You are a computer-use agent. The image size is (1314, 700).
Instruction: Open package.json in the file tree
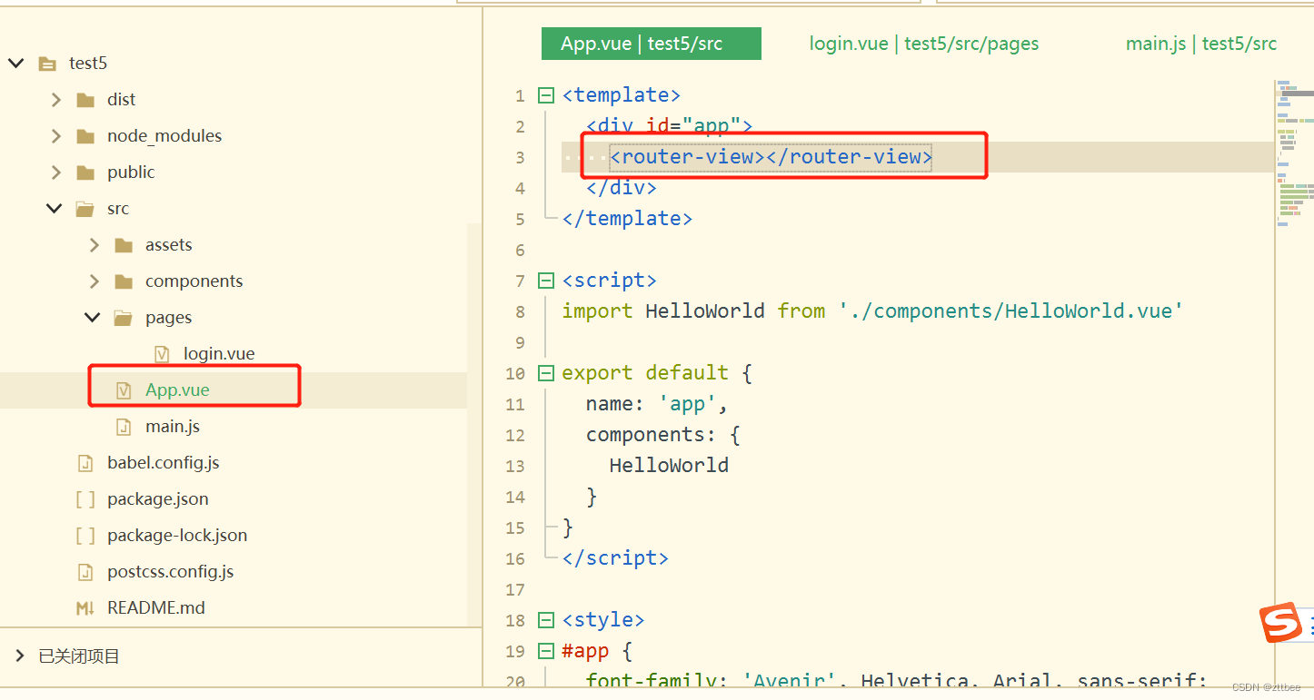(x=158, y=499)
